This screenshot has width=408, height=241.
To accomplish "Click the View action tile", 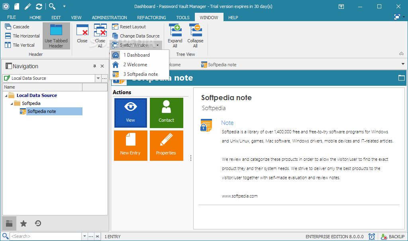I will [131, 113].
